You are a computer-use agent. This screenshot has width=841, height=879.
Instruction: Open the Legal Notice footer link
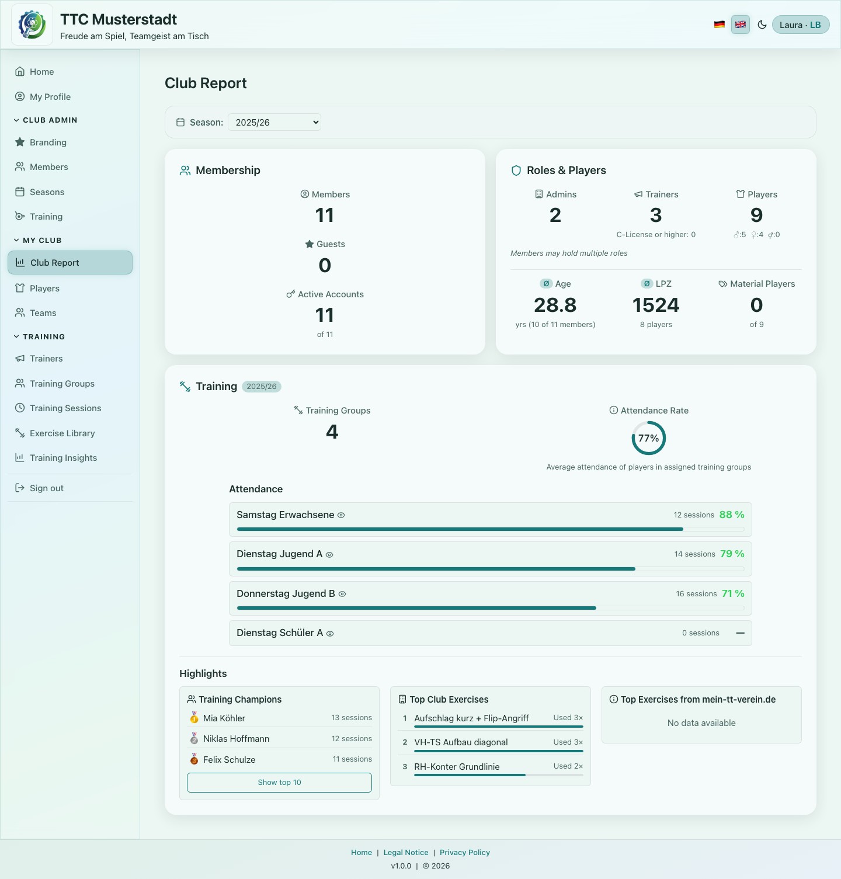pos(406,852)
